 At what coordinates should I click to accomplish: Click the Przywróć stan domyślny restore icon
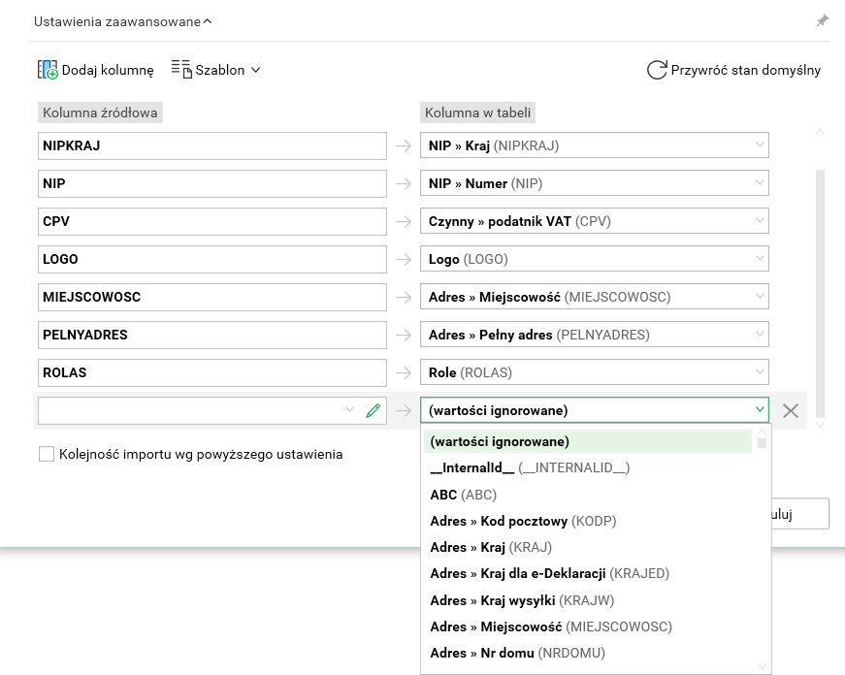(x=657, y=70)
